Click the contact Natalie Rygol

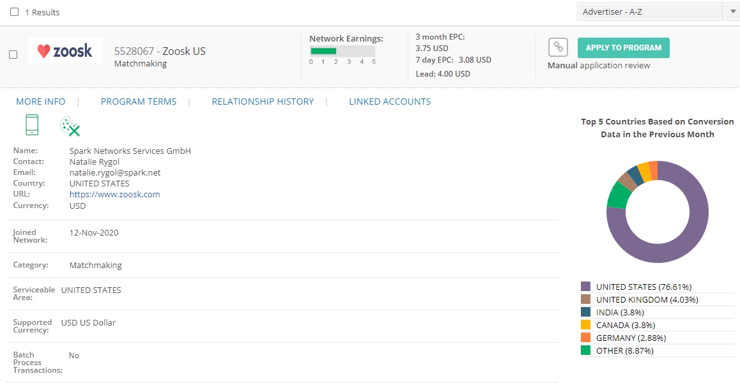point(95,161)
